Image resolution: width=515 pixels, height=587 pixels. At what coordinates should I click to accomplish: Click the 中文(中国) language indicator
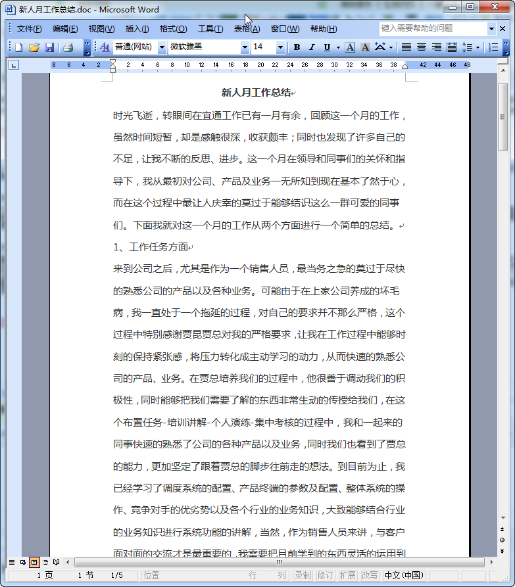point(404,575)
